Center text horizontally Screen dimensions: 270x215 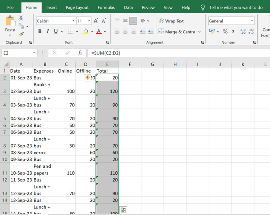125,31
